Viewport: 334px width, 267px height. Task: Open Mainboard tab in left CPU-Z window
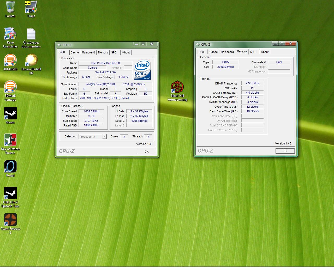click(x=88, y=52)
